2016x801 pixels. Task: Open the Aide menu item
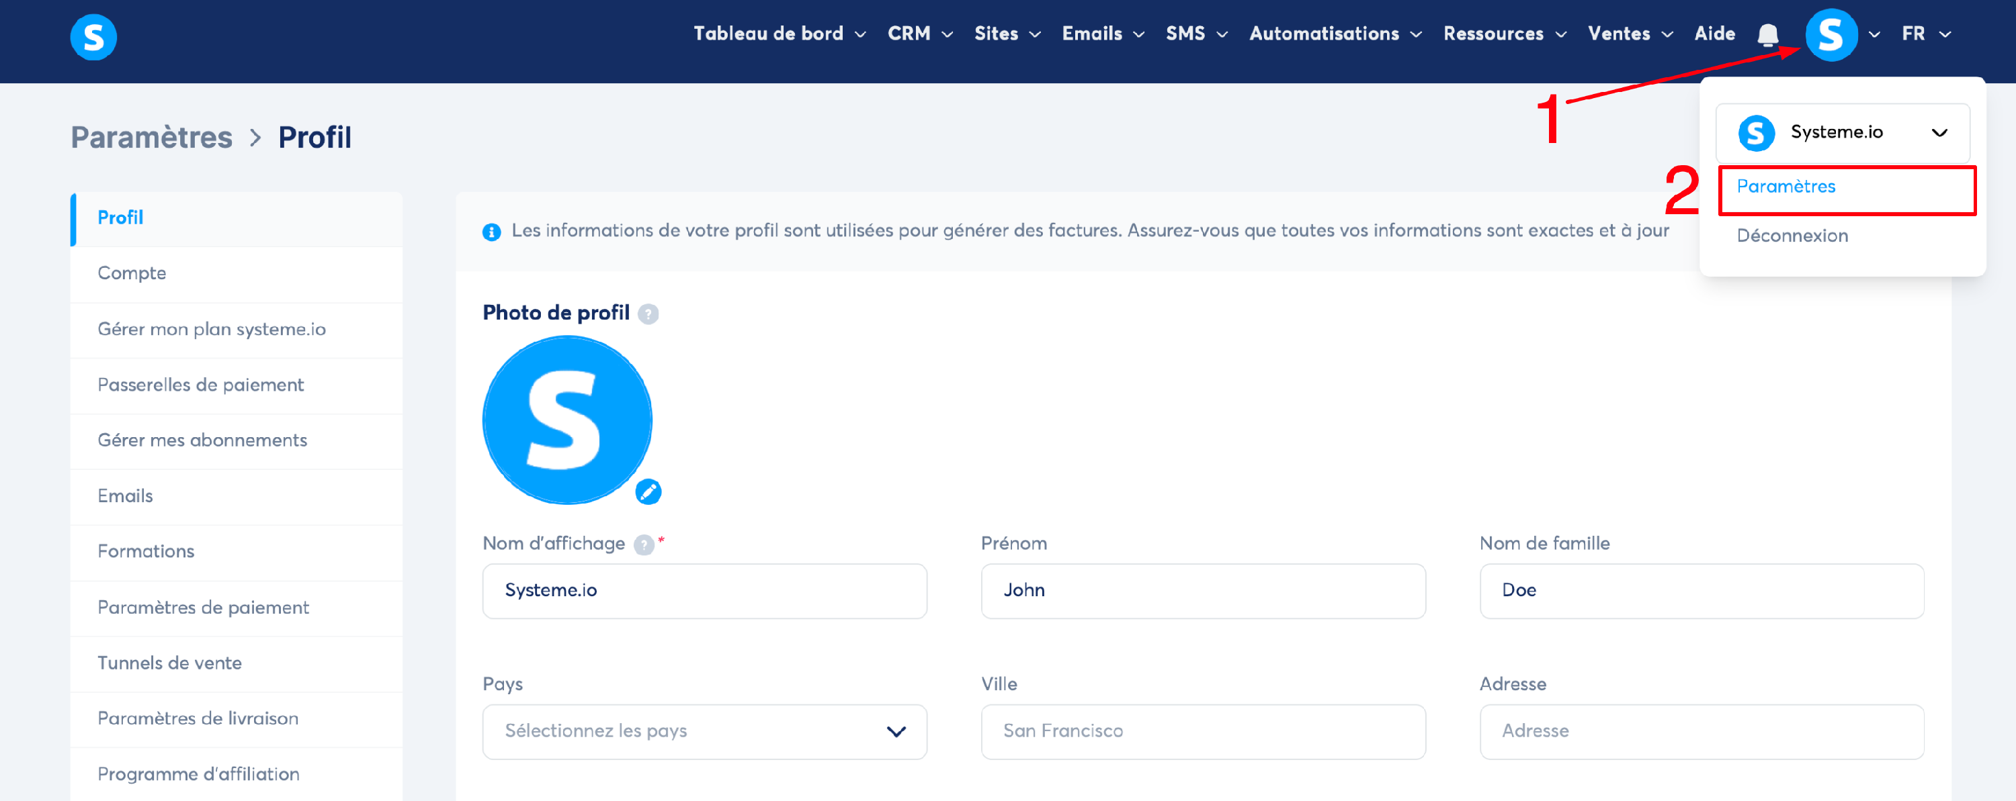tap(1714, 34)
